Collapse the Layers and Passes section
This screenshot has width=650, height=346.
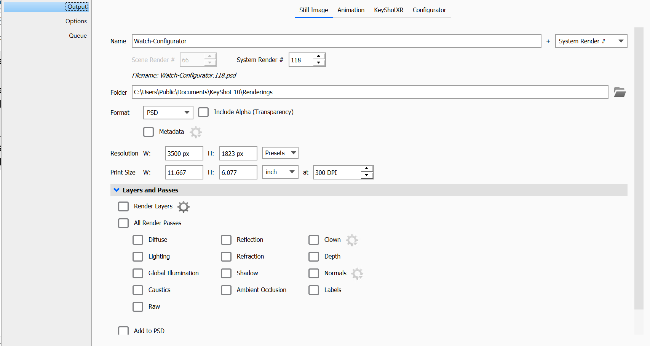click(x=117, y=190)
